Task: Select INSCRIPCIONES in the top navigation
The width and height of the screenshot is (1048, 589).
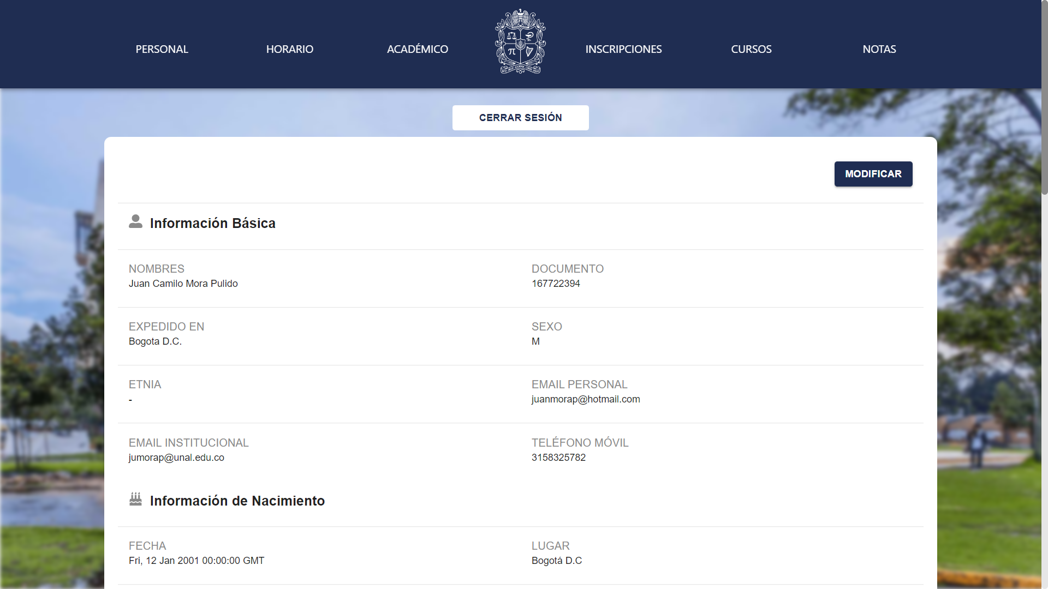Action: (x=623, y=49)
